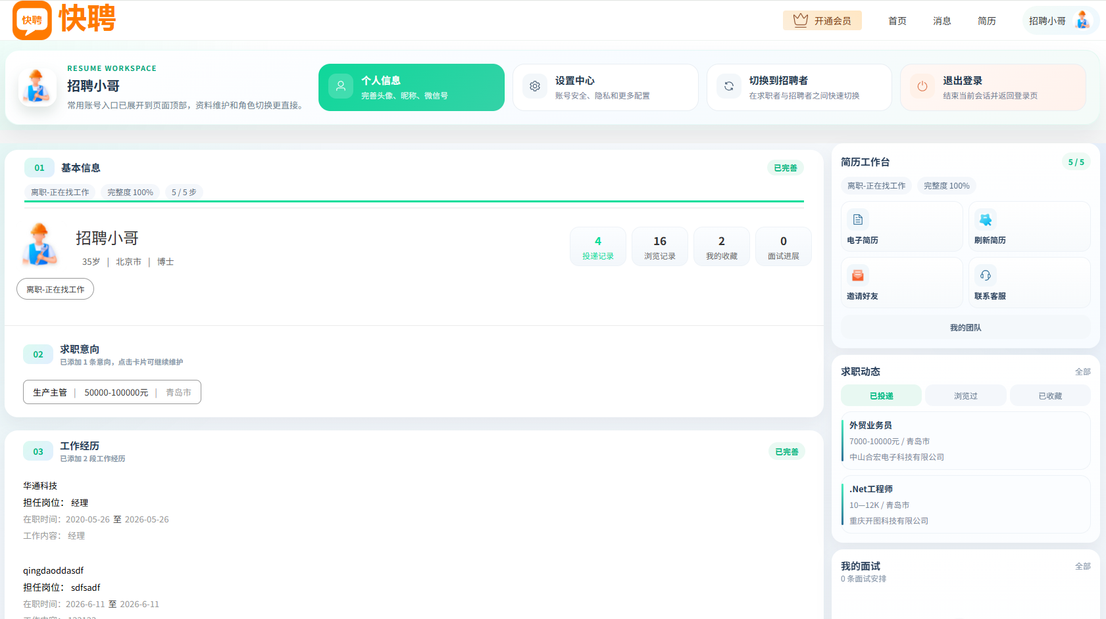Click the 快聘 logo icon
This screenshot has width=1106, height=619.
(x=32, y=20)
